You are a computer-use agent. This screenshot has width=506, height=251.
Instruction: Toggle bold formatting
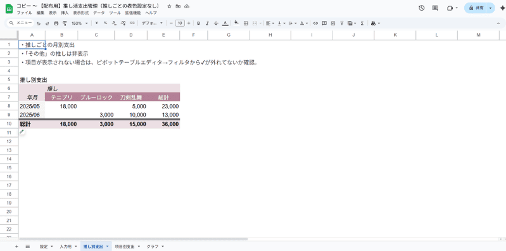pyautogui.click(x=198, y=23)
